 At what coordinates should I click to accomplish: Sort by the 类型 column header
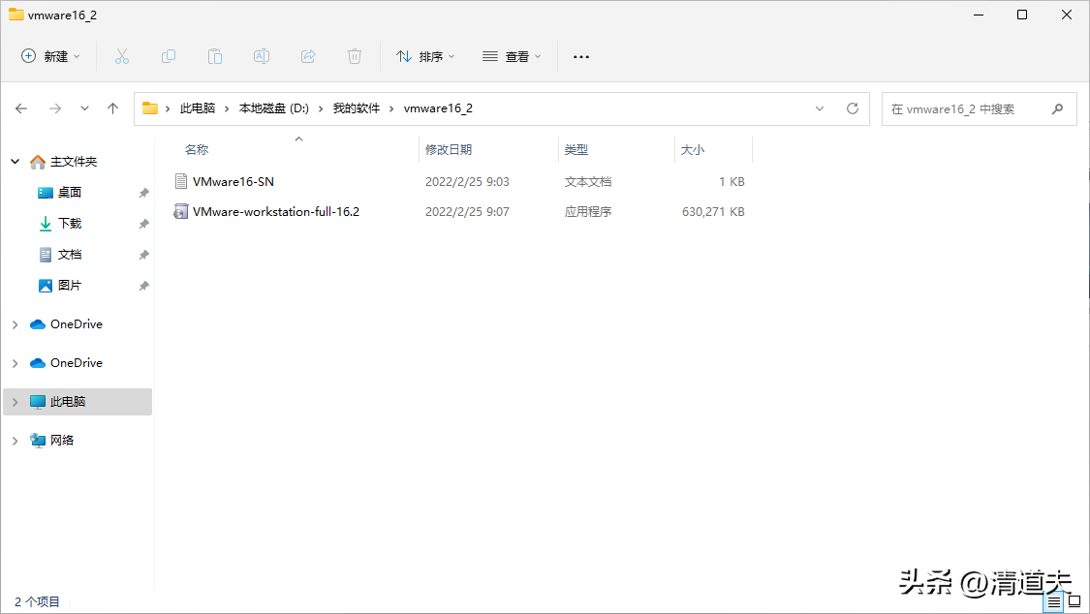pyautogui.click(x=576, y=149)
